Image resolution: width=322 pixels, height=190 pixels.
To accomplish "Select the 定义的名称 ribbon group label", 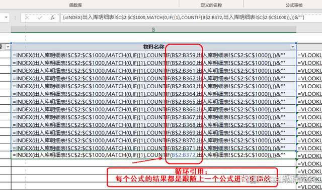I will pyautogui.click(x=211, y=5).
